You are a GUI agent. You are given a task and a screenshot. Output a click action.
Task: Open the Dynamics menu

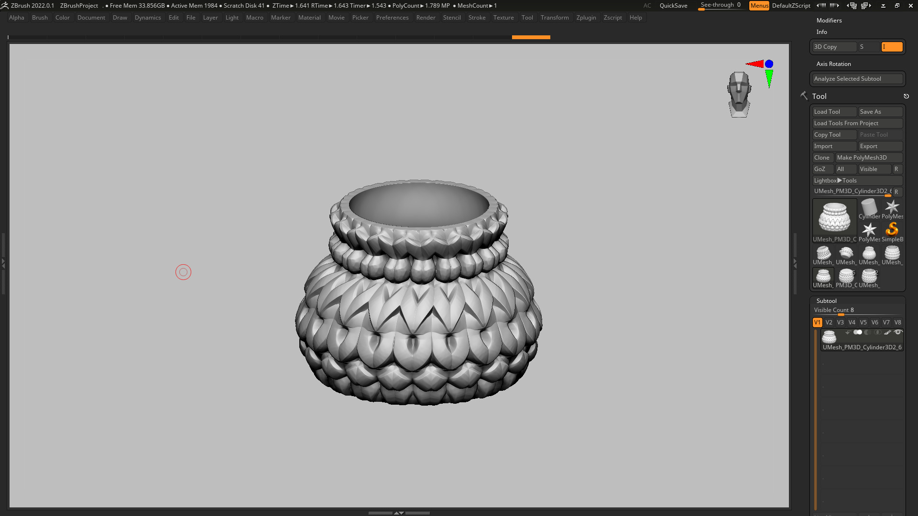pyautogui.click(x=148, y=18)
